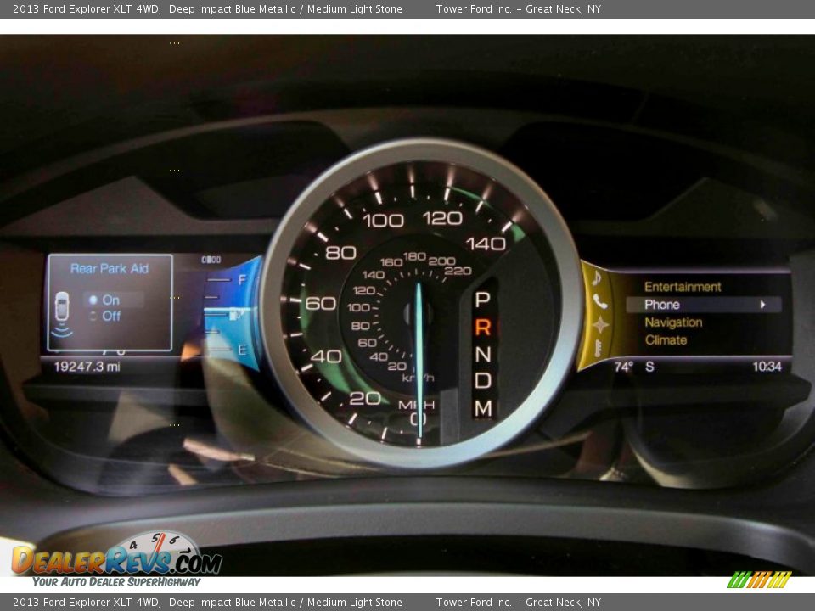The width and height of the screenshot is (815, 611).
Task: Click the fuel pump icon on gauge
Action: pos(235,314)
